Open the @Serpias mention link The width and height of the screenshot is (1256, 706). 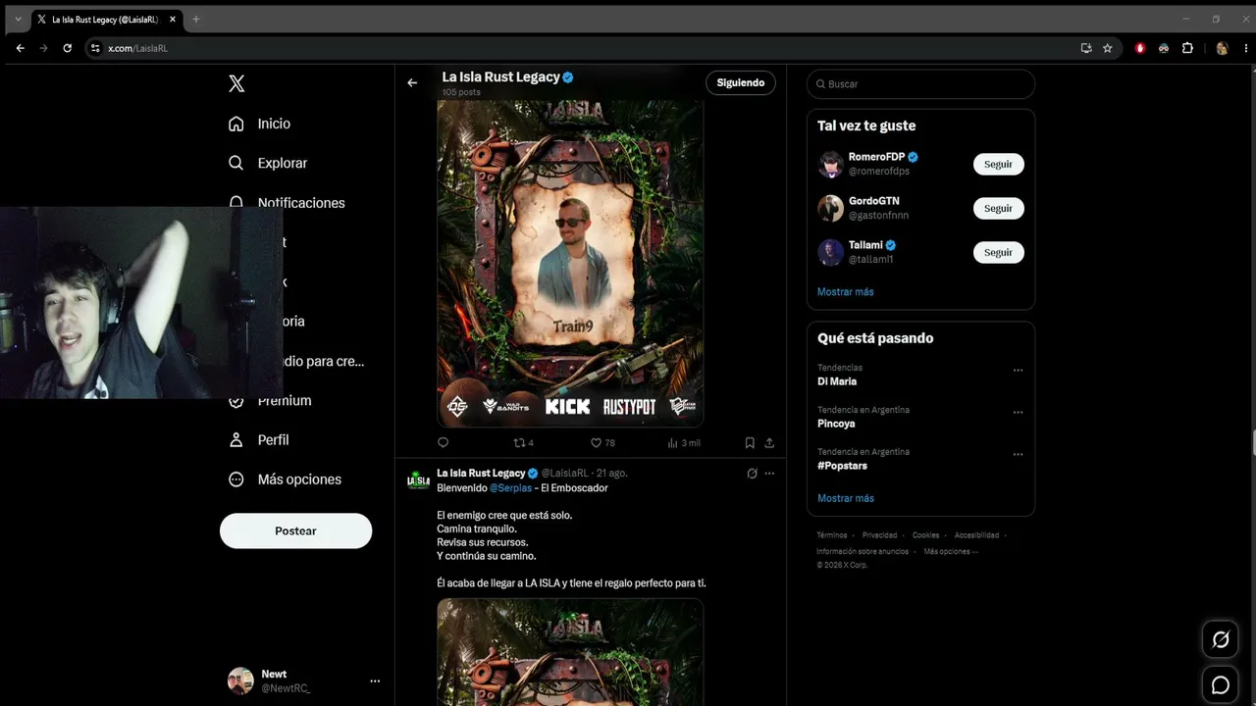510,488
